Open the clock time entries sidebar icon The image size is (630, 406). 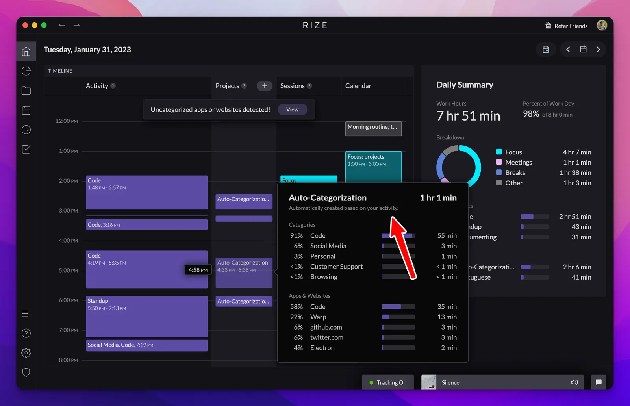[x=26, y=130]
